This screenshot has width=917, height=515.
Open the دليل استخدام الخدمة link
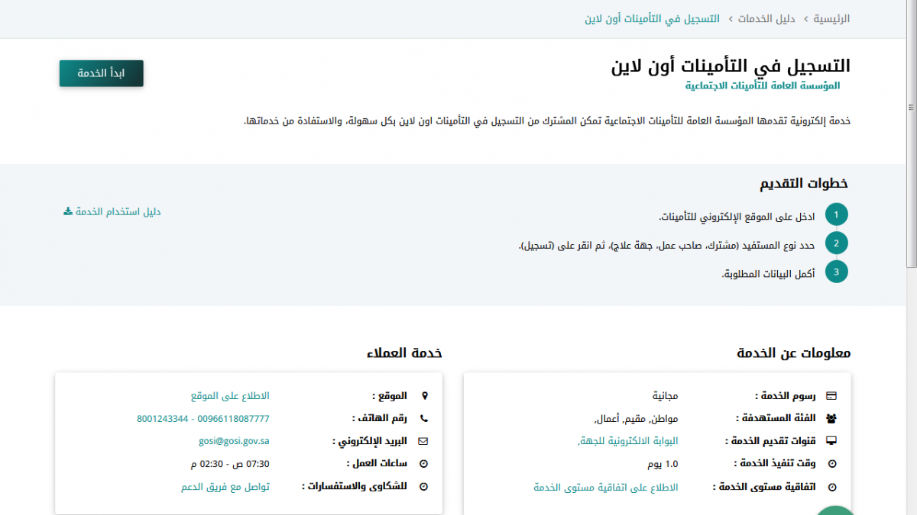118,211
